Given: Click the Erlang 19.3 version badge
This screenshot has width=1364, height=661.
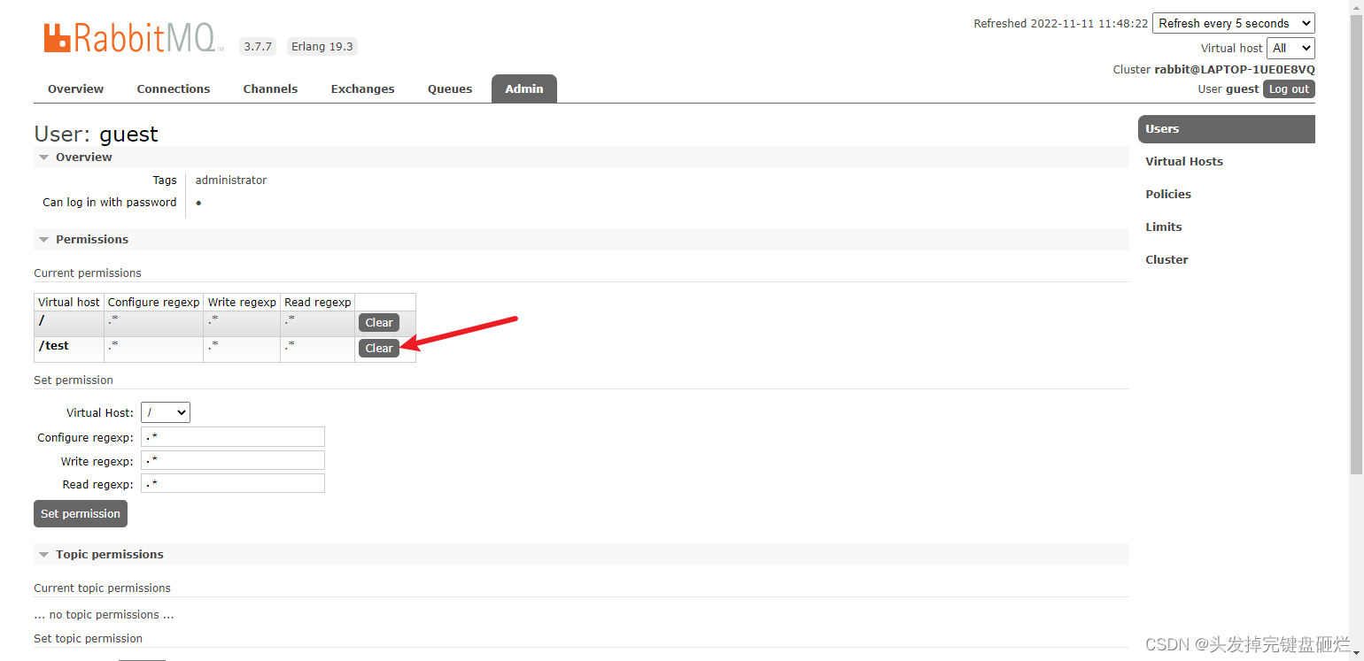Looking at the screenshot, I should [322, 46].
